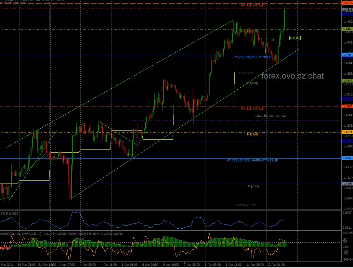Click the '4 Apr 00:00' time axis label

[x=88, y=265]
